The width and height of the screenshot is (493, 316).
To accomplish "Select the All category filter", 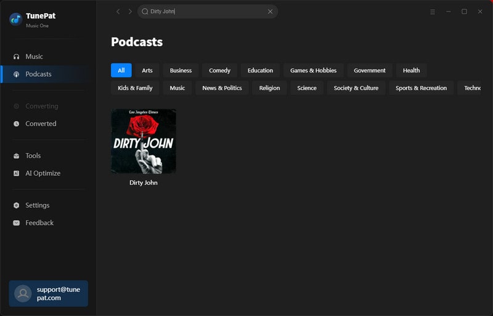I will point(121,71).
